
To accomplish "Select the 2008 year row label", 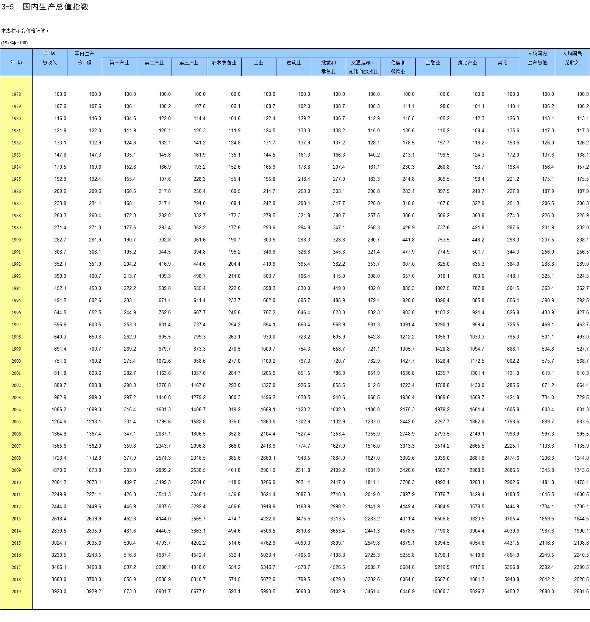I will tap(16, 458).
